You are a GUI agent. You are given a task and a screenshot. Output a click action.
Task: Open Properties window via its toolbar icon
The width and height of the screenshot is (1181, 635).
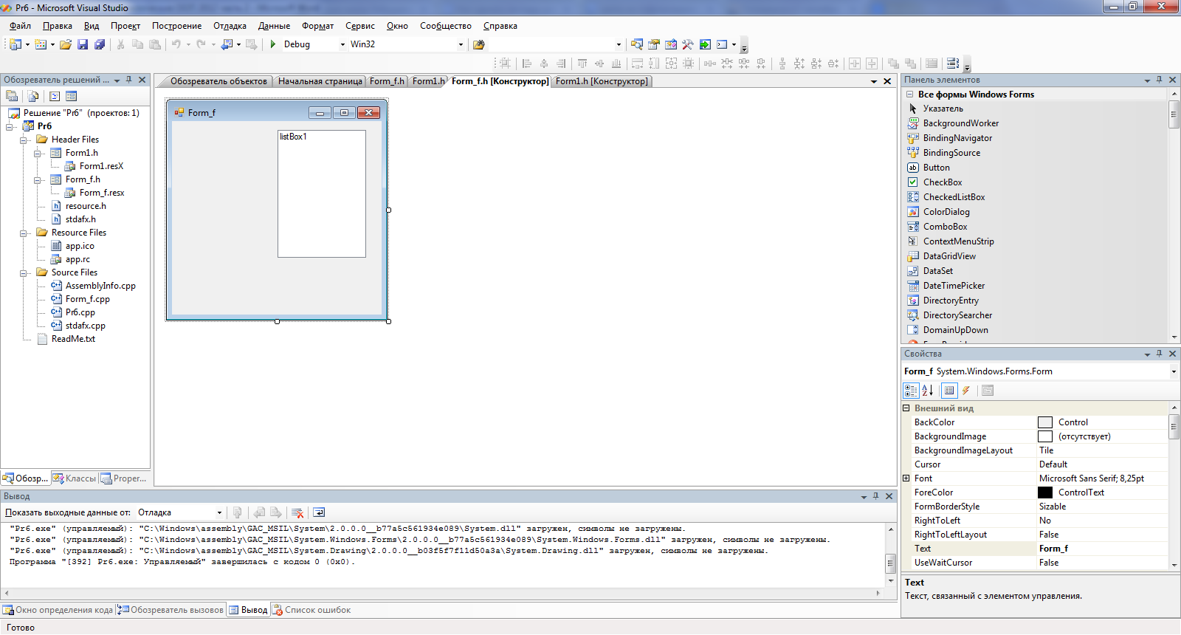(x=653, y=44)
